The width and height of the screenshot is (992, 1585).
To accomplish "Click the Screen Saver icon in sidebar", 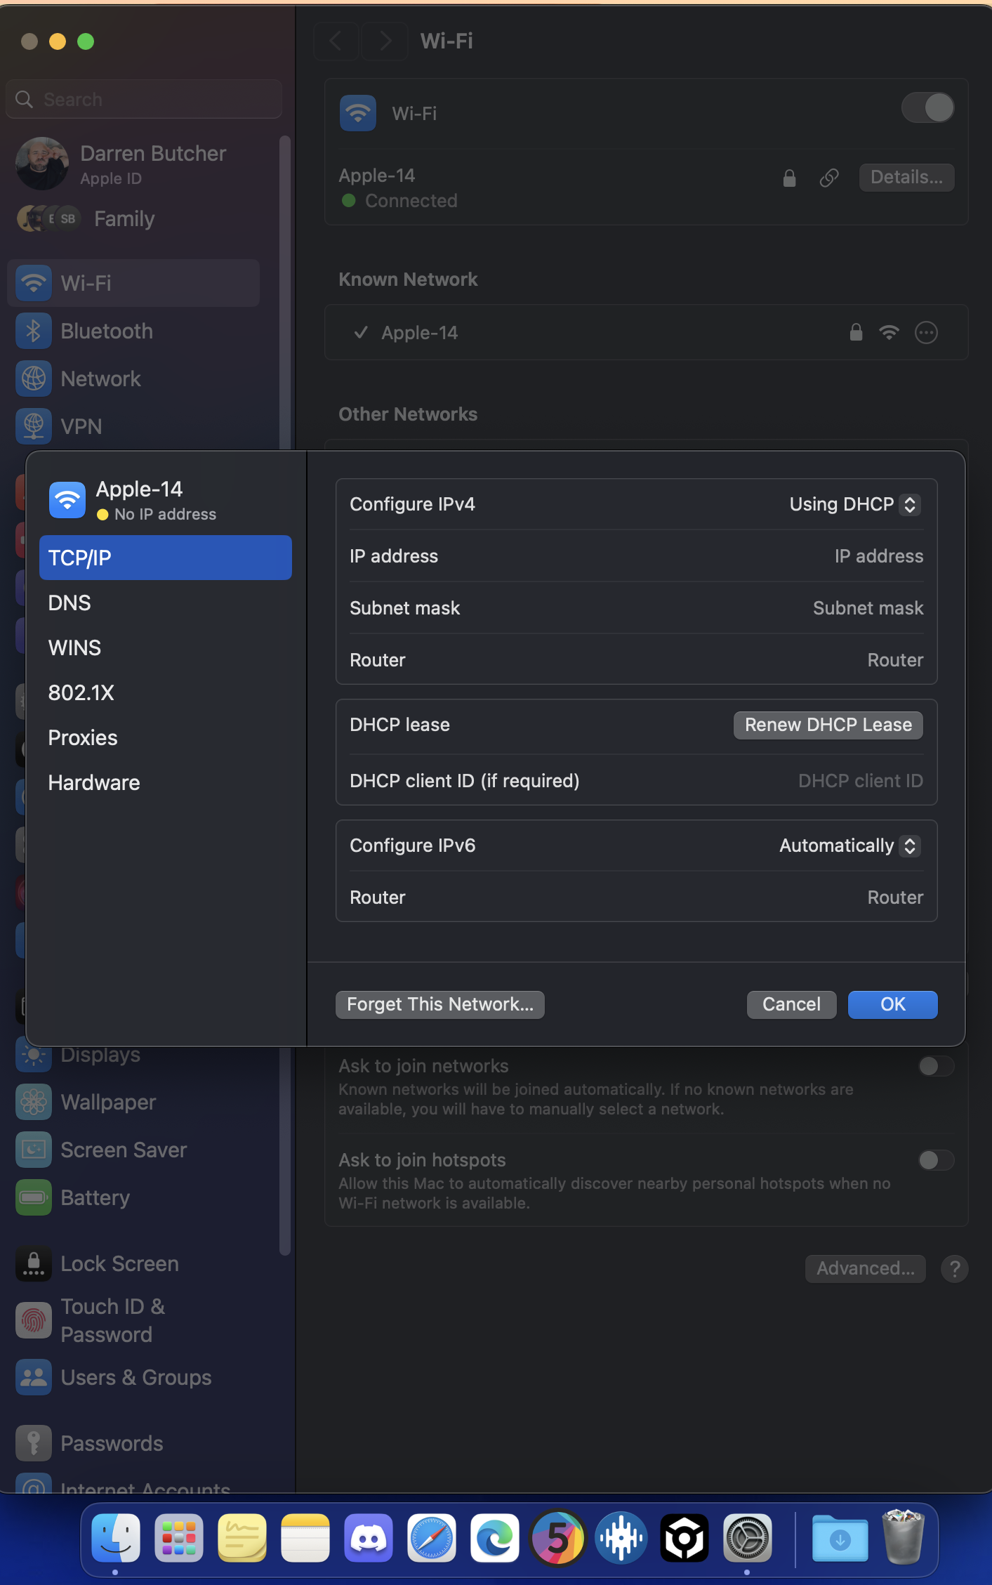I will [x=34, y=1150].
